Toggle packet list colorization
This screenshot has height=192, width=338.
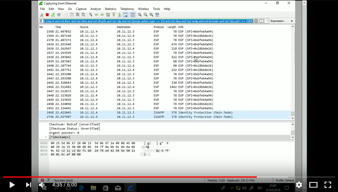pyautogui.click(x=132, y=15)
